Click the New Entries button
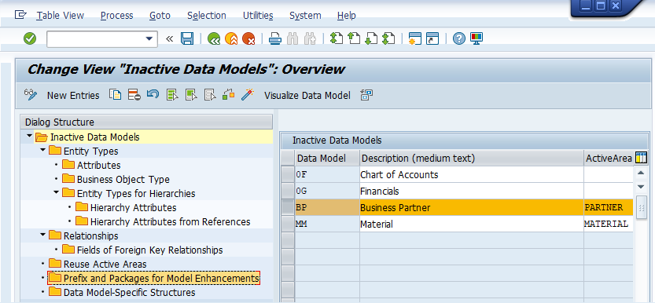The image size is (655, 303). (73, 96)
